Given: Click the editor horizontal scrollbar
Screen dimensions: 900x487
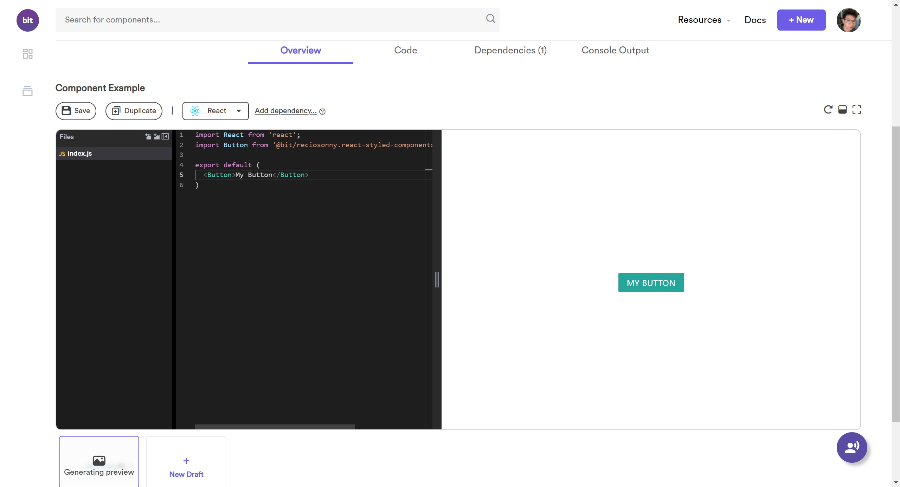Looking at the screenshot, I should [275, 427].
